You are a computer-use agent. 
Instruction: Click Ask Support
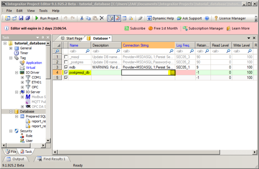tap(190, 18)
